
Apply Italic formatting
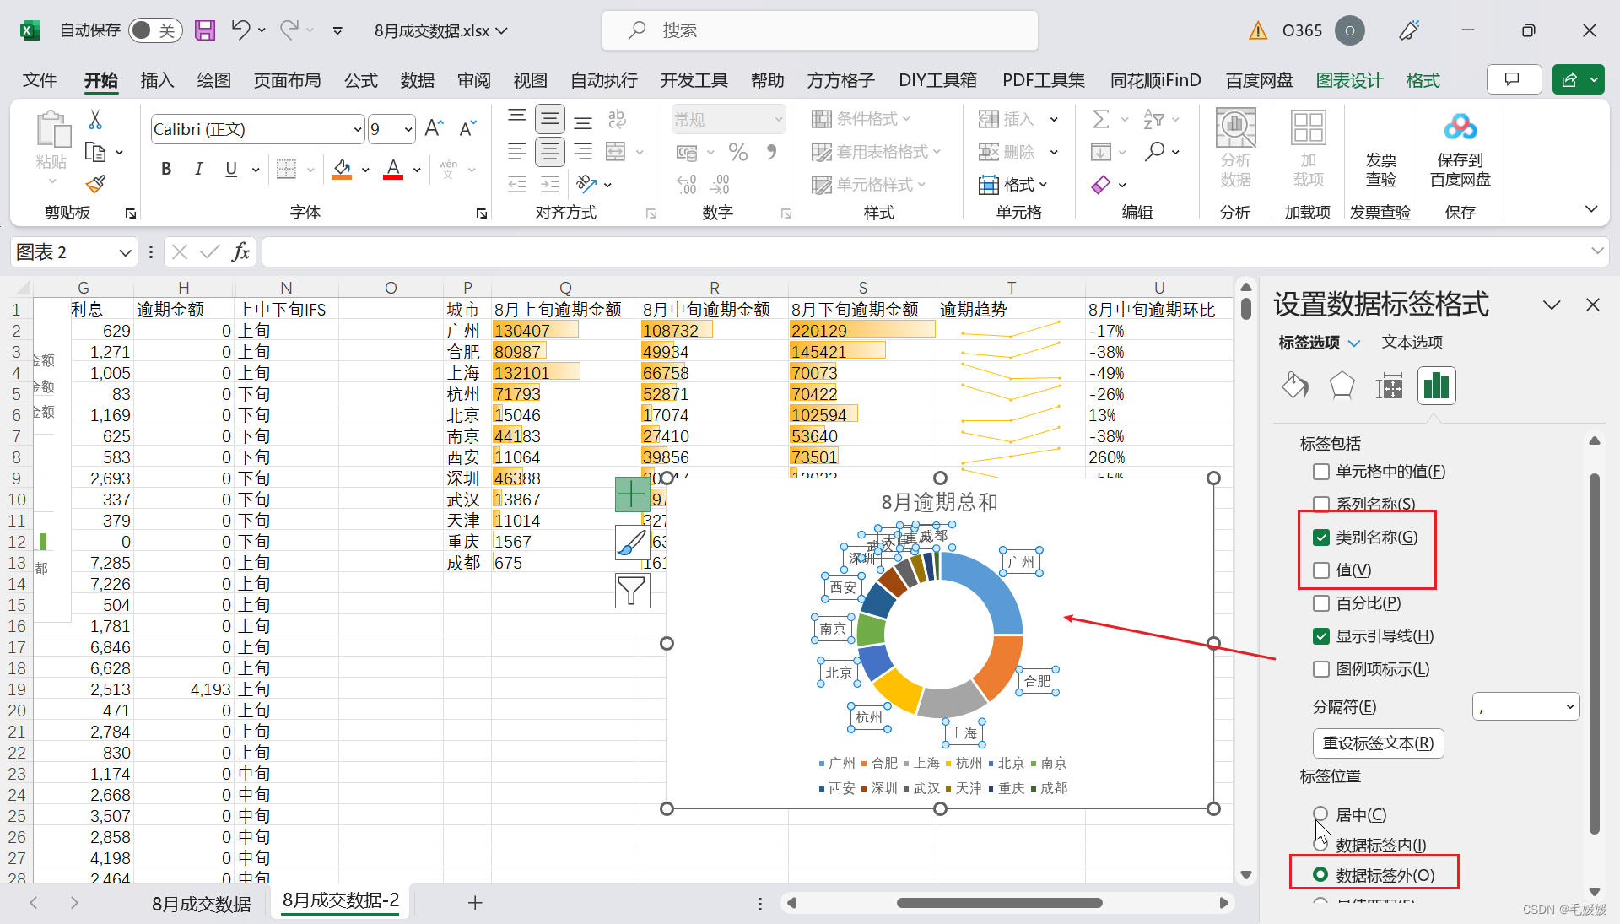point(198,169)
